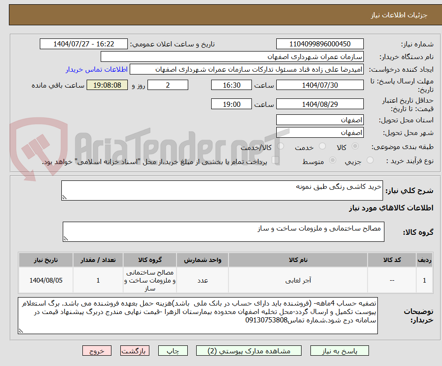Click the need number field 1104099896000450
442x366 pixels.
point(320,43)
